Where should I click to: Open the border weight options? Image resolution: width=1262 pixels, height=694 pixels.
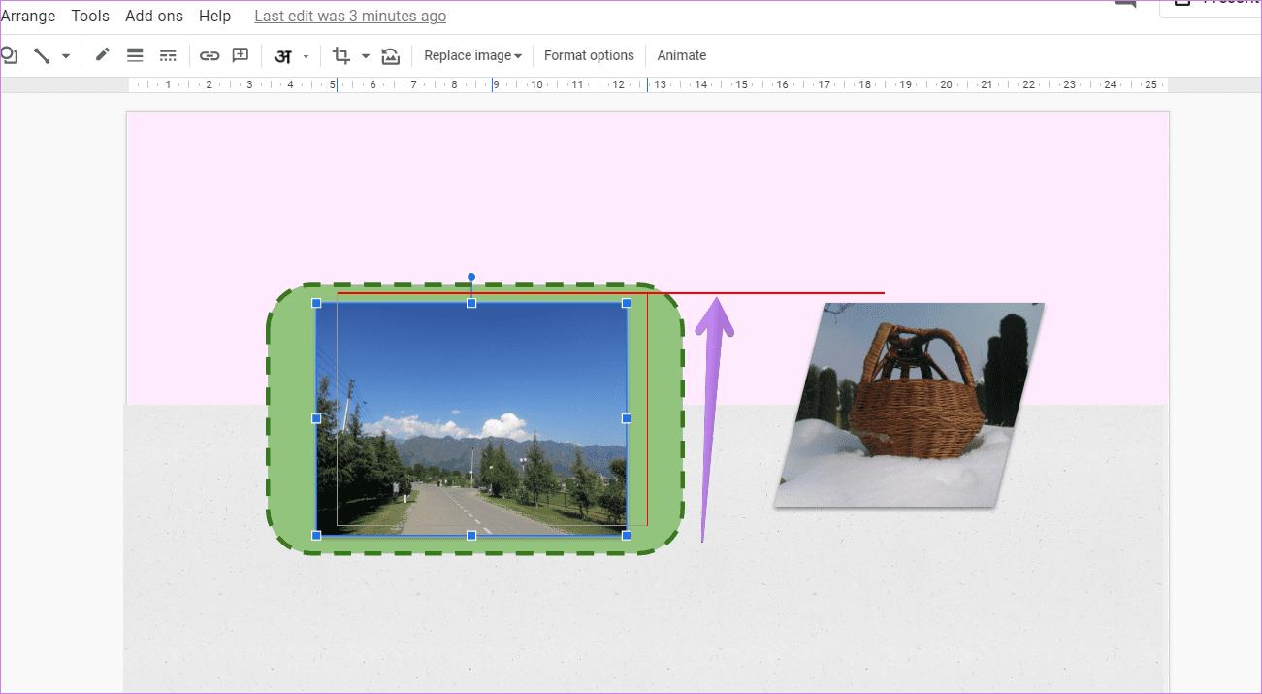click(136, 55)
